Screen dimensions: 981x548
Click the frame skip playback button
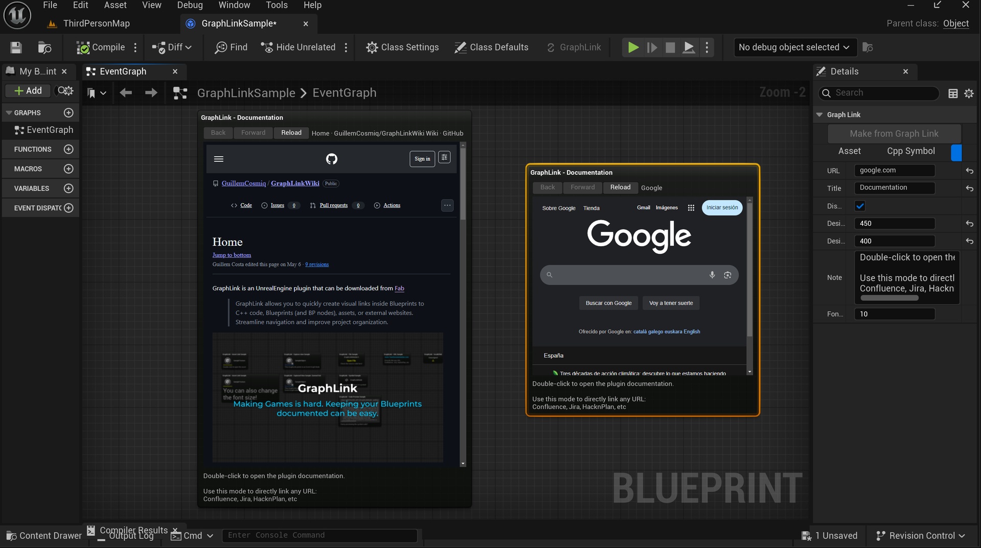[652, 47]
